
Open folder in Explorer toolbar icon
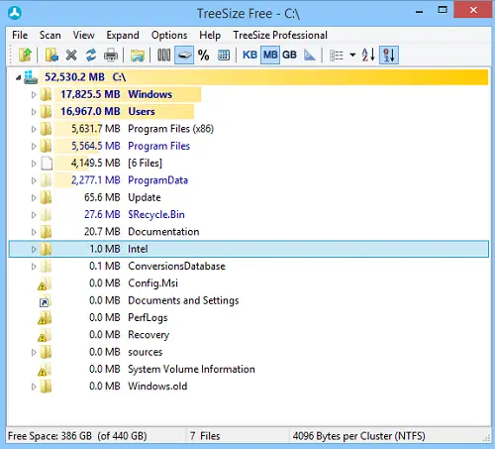pyautogui.click(x=137, y=56)
